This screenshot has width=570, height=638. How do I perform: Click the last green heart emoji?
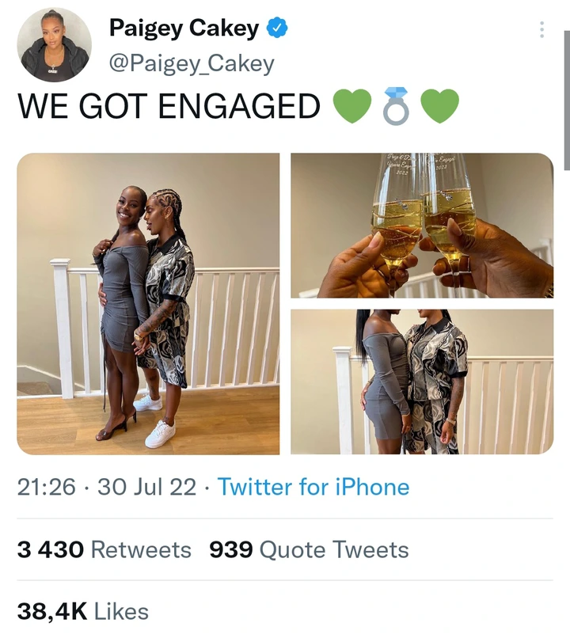point(440,106)
